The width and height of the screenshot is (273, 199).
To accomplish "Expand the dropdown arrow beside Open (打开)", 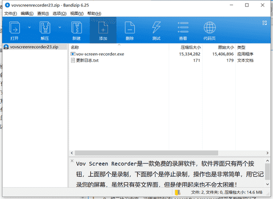I will click(29, 27).
